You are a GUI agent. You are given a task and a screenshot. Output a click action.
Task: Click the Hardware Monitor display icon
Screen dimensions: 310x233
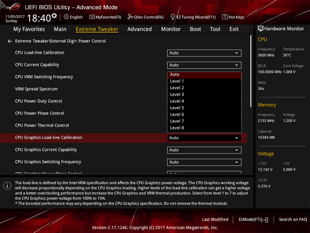coord(260,28)
